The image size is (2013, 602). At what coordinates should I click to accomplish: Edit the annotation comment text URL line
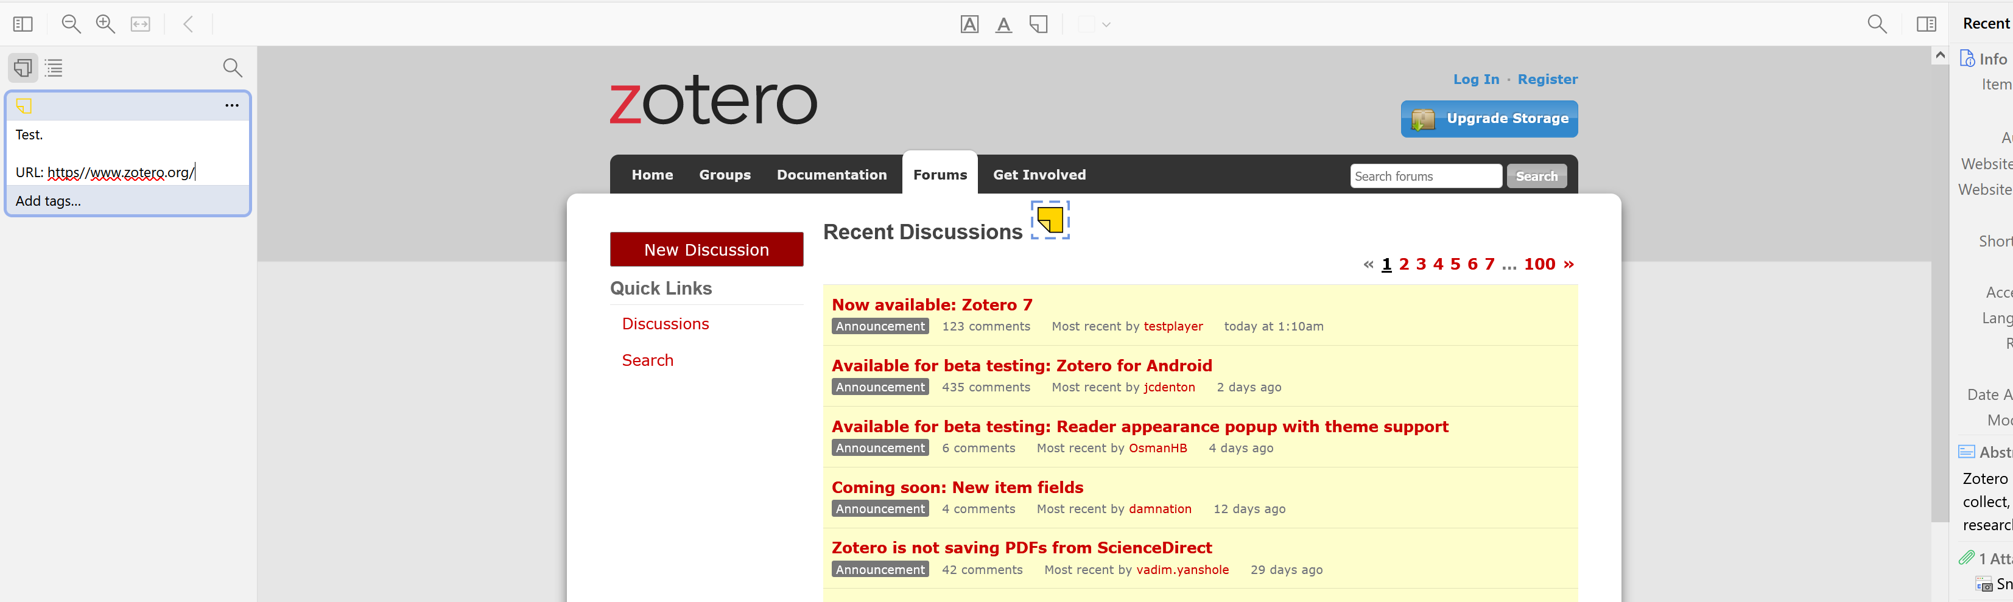click(105, 172)
